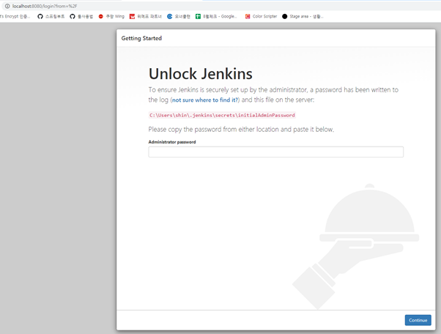Click 'Please copy the password' instruction text
Image resolution: width=441 pixels, height=334 pixels.
(241, 130)
